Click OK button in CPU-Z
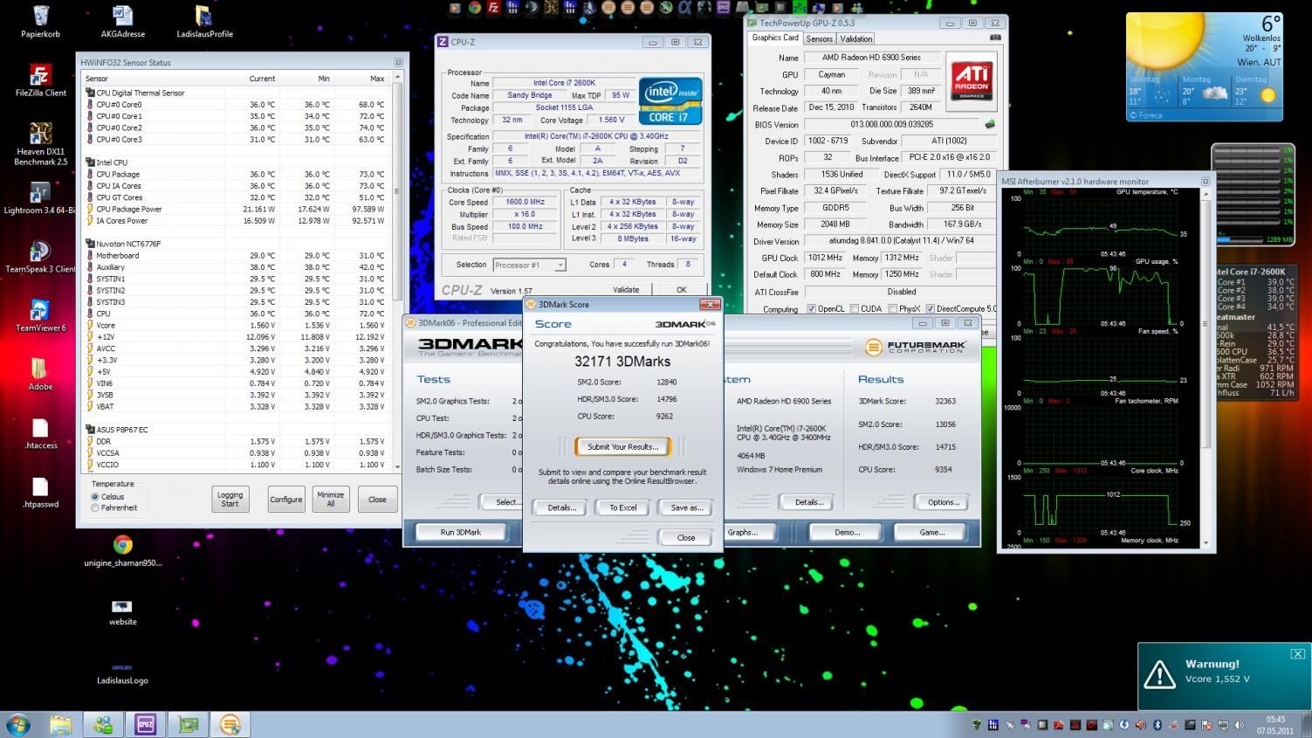The image size is (1312, 738). (682, 289)
